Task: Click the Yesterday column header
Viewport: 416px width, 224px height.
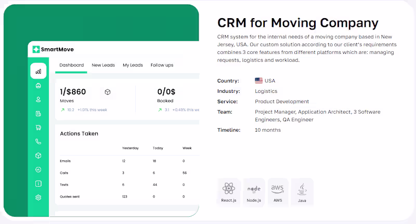Action: 131,148
